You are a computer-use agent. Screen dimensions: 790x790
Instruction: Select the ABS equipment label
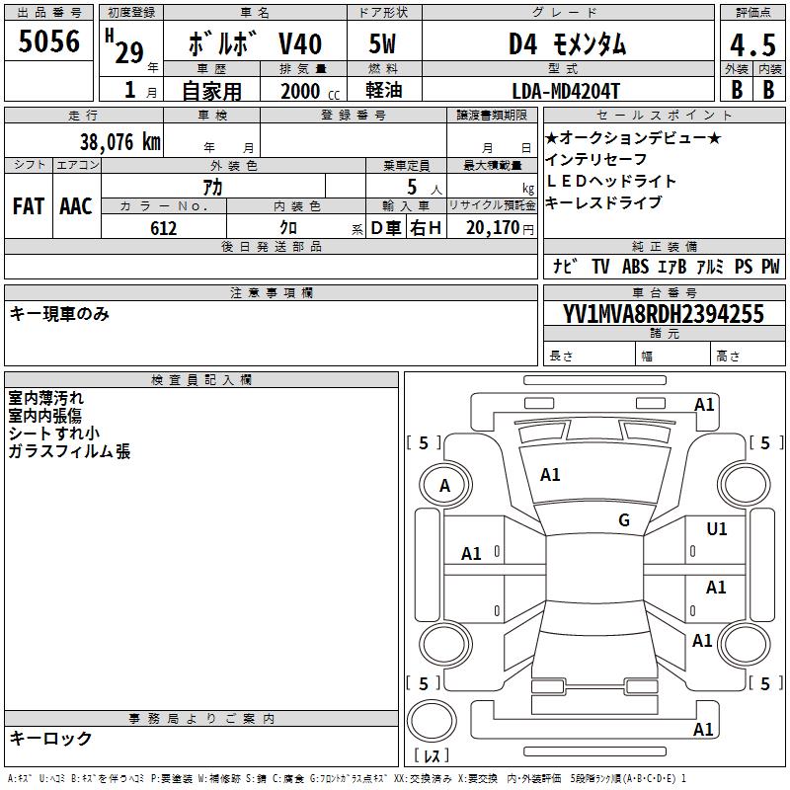click(635, 266)
